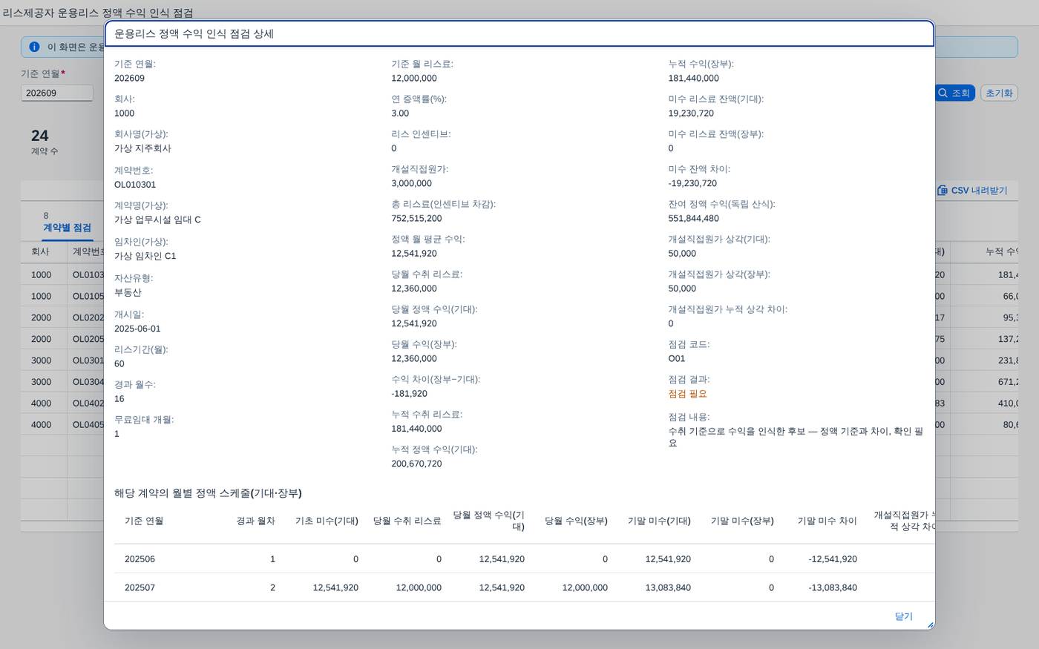Click the dialog title 운용리스 정액 수익 인식 점검 상세
The height and width of the screenshot is (649, 1039).
pos(194,33)
